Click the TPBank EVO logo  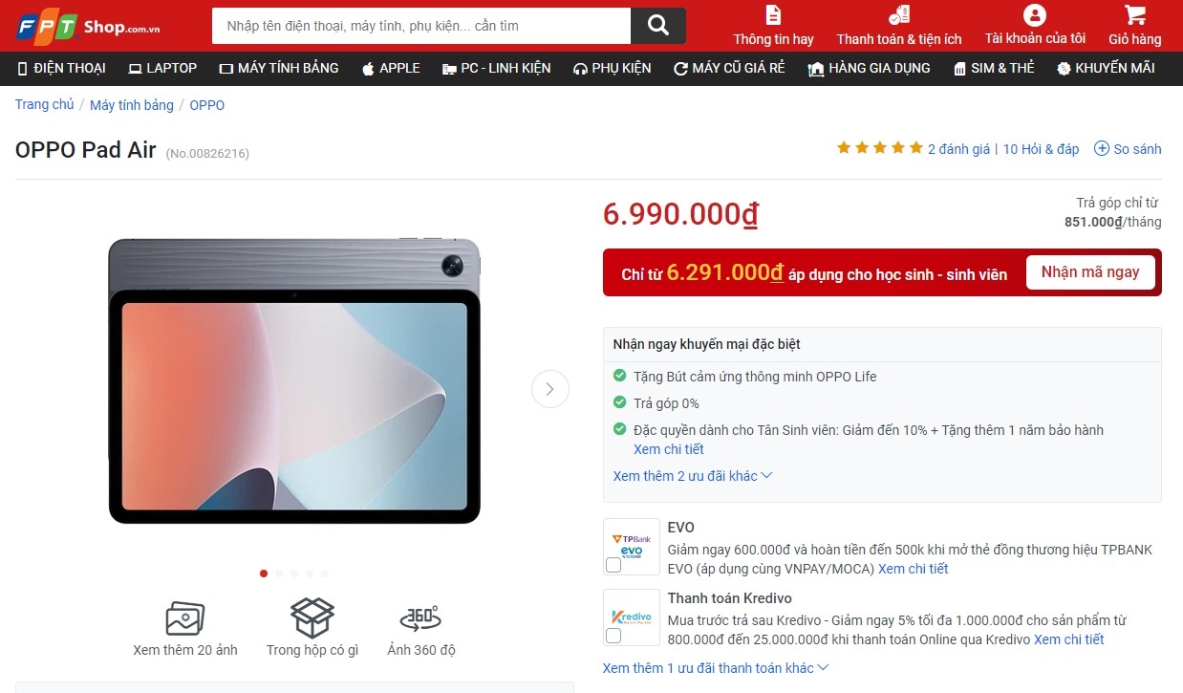coord(632,547)
